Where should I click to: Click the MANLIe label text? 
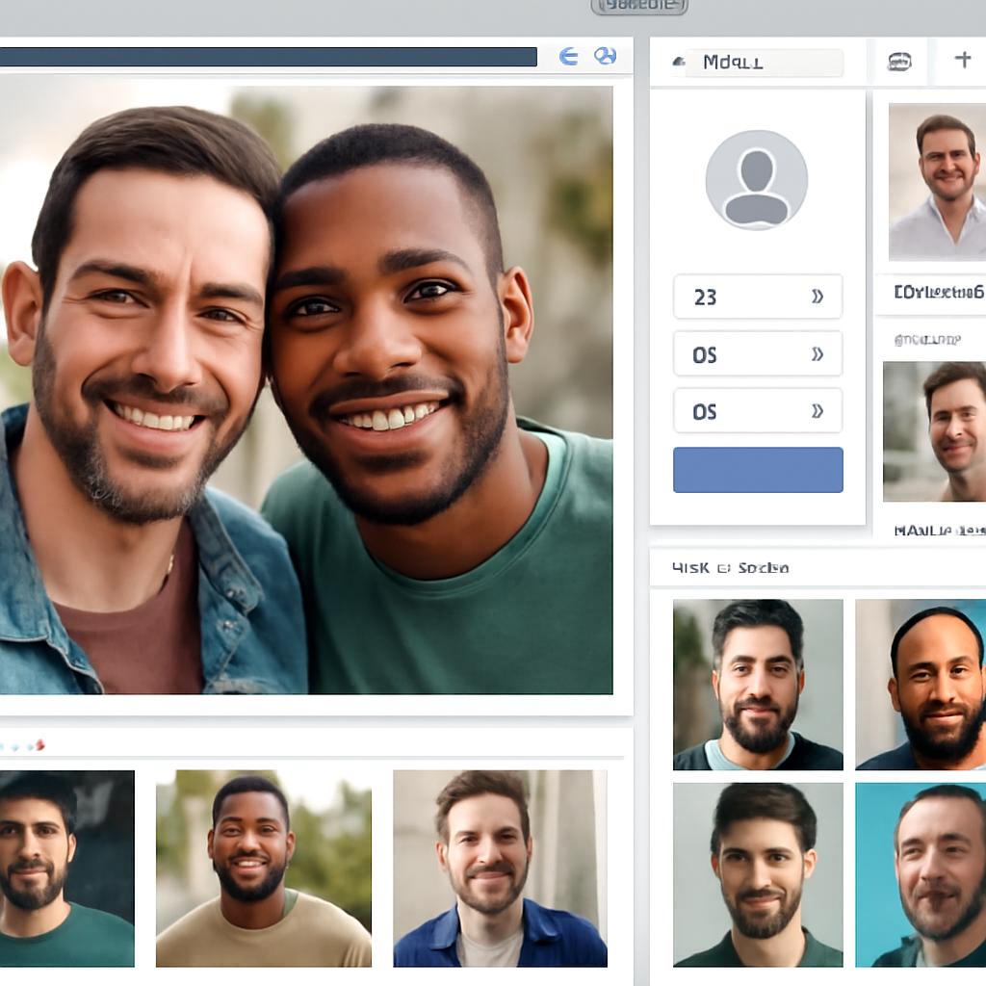pos(940,531)
